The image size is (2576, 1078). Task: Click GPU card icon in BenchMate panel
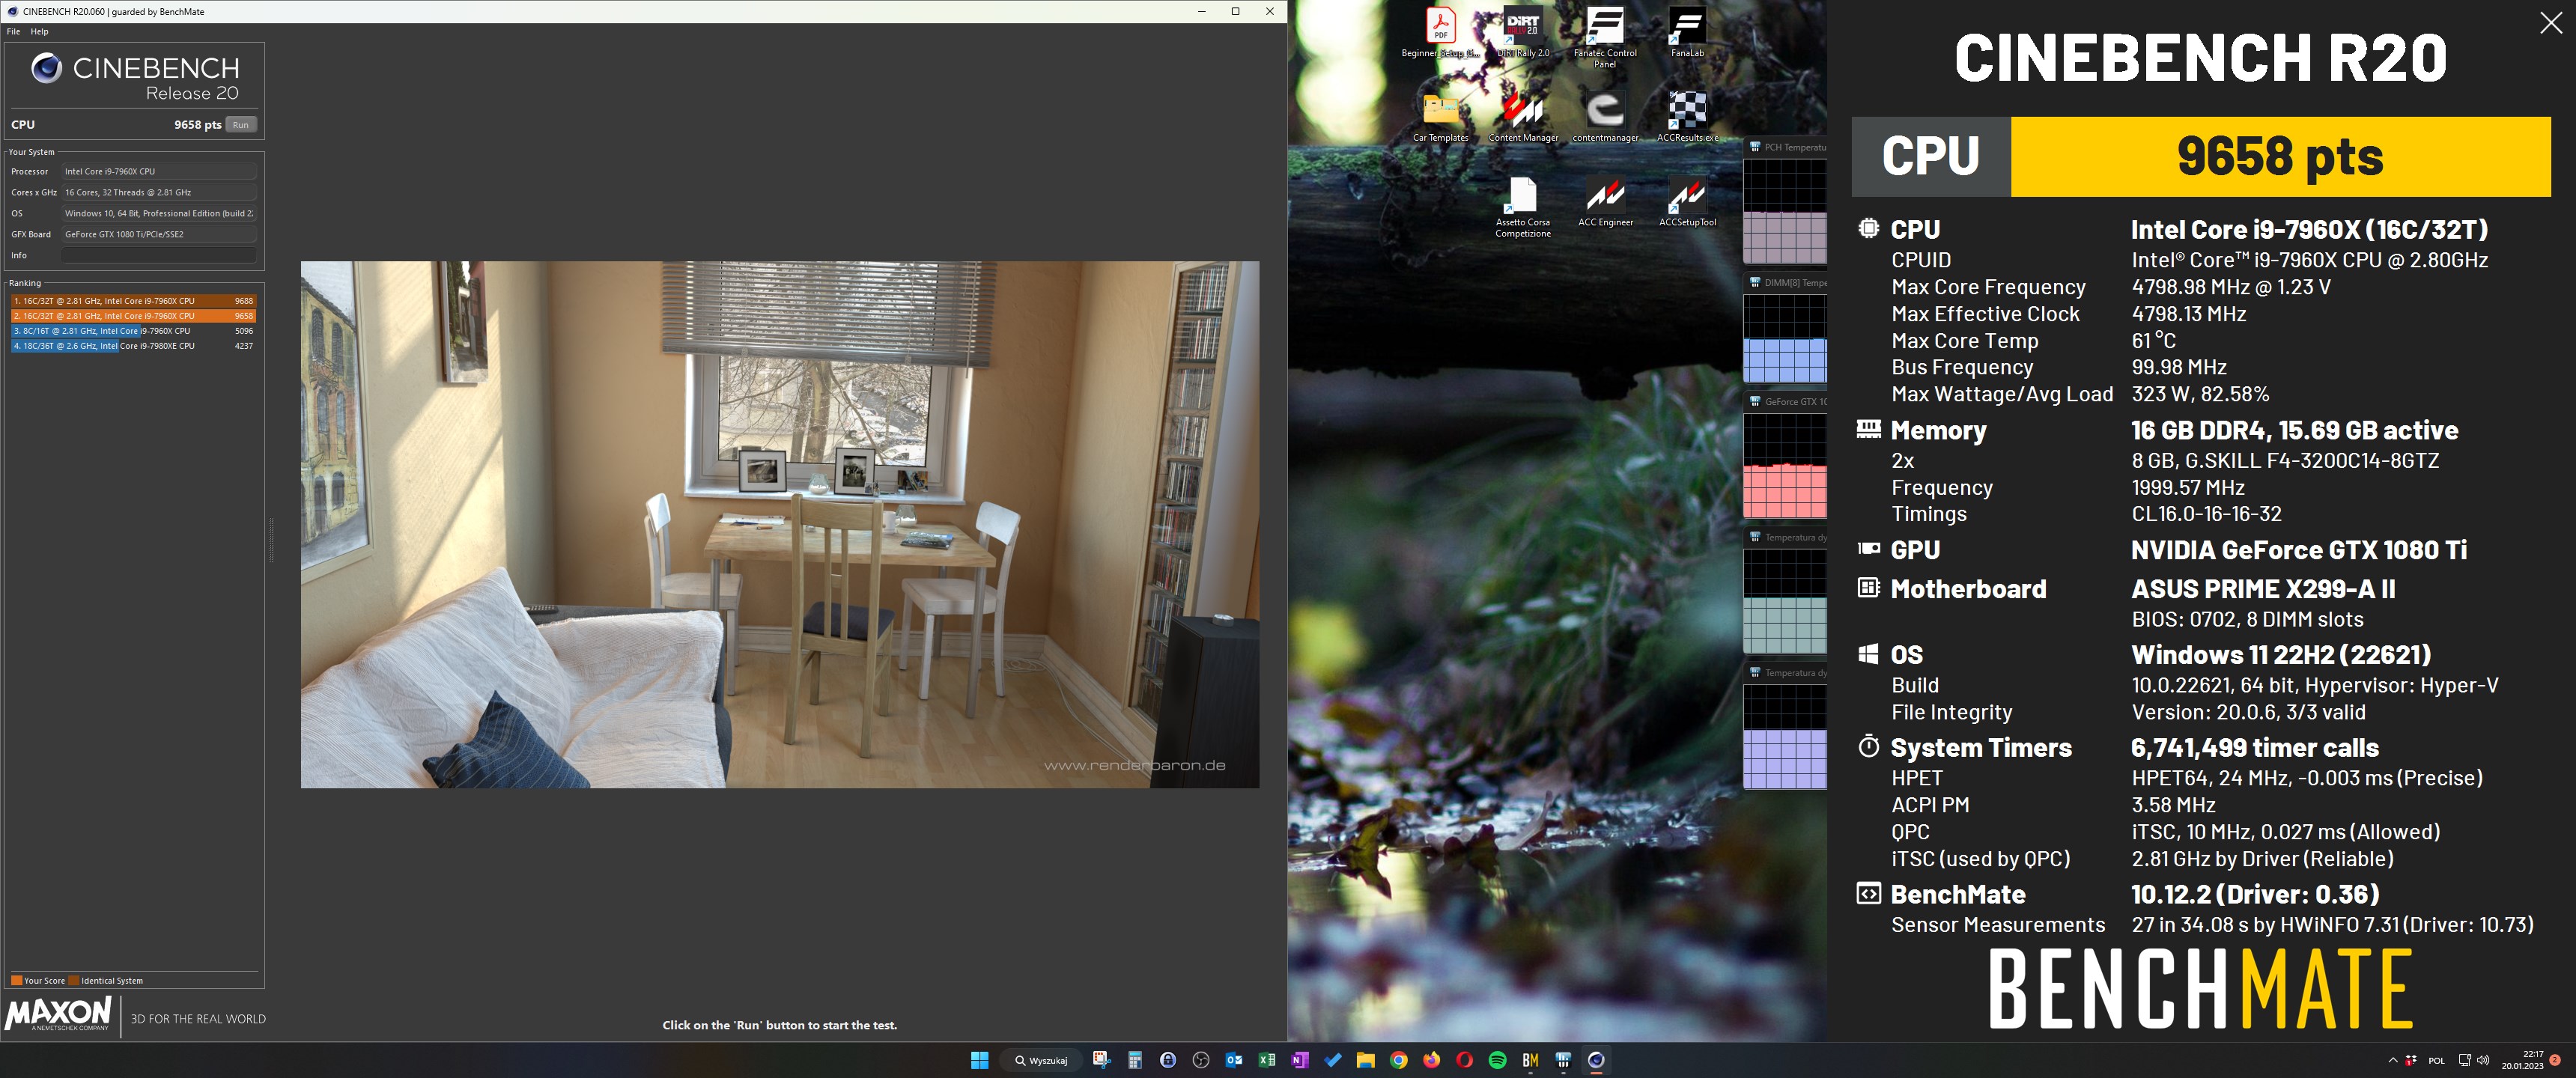coord(1868,548)
